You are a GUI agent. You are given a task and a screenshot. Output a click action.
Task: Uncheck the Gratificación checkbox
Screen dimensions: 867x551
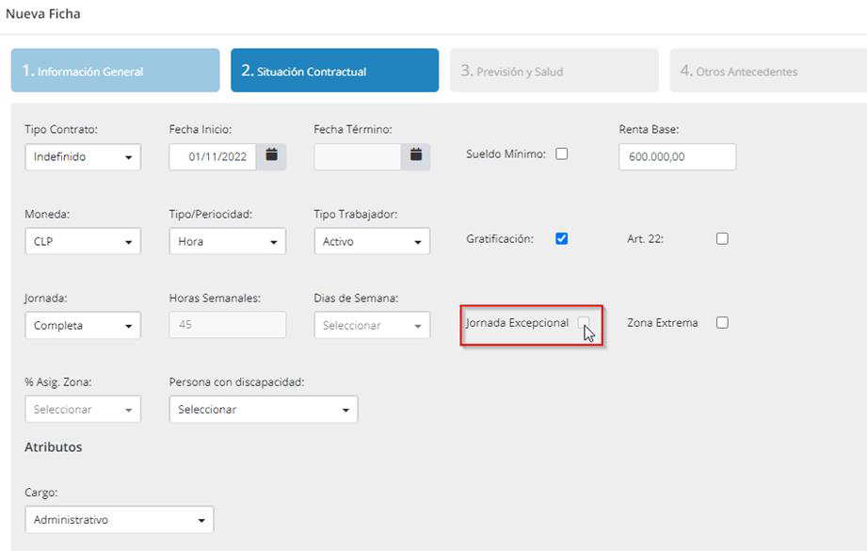click(562, 239)
